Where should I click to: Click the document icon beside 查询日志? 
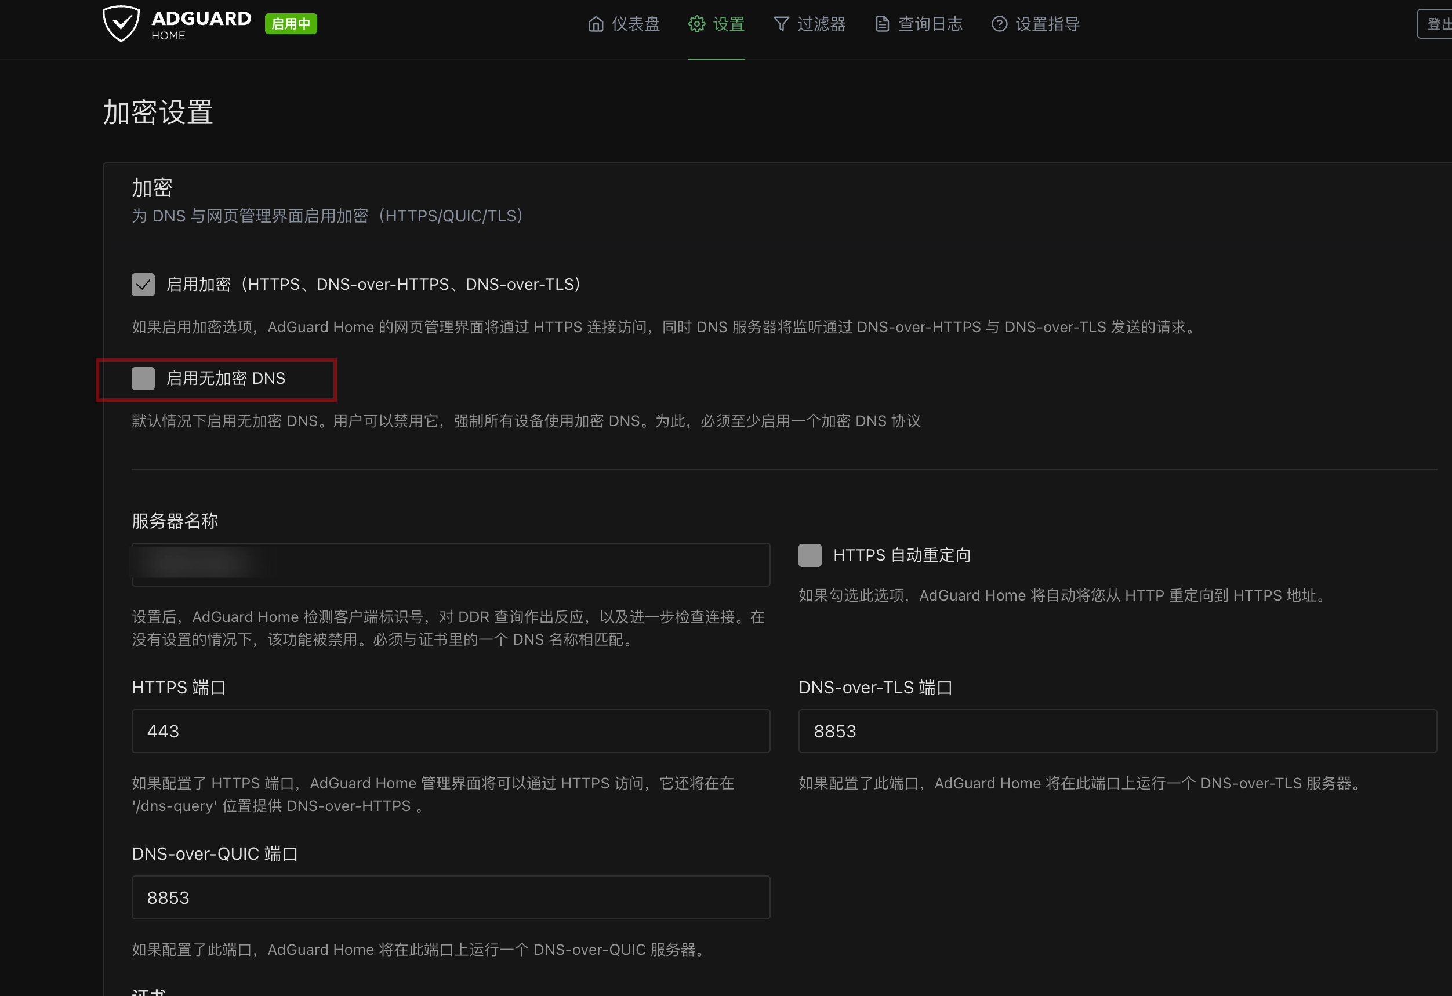881,24
